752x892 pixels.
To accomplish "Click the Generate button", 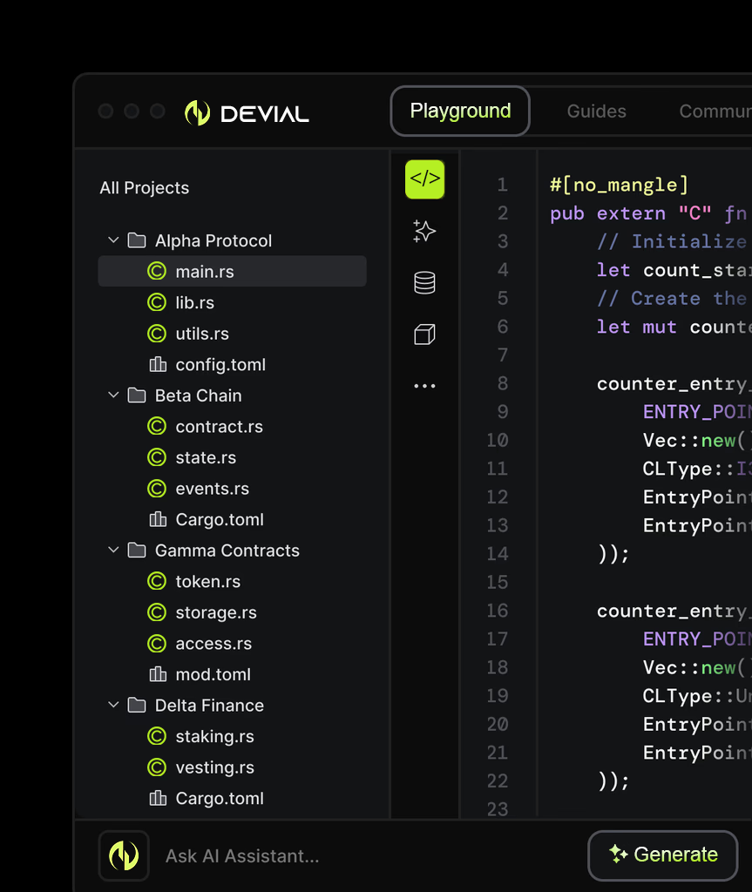I will (x=662, y=855).
